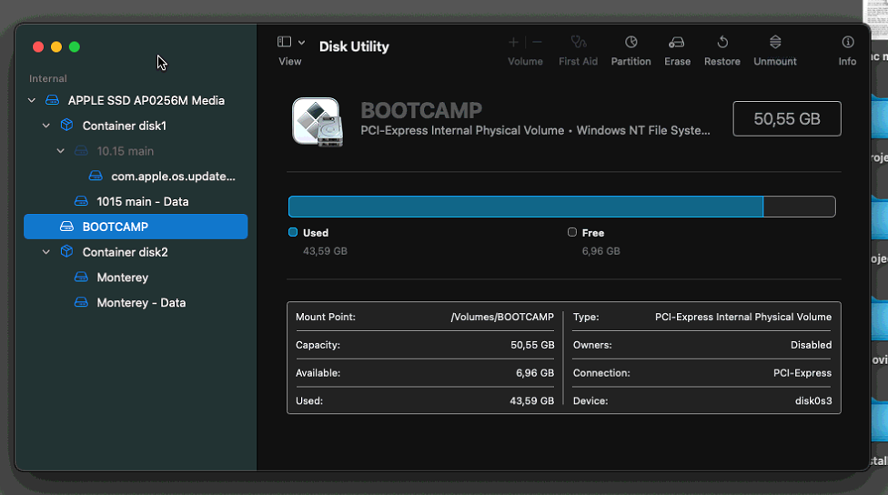Image resolution: width=888 pixels, height=495 pixels.
Task: Click the Erase toolbar icon
Action: coord(677,43)
